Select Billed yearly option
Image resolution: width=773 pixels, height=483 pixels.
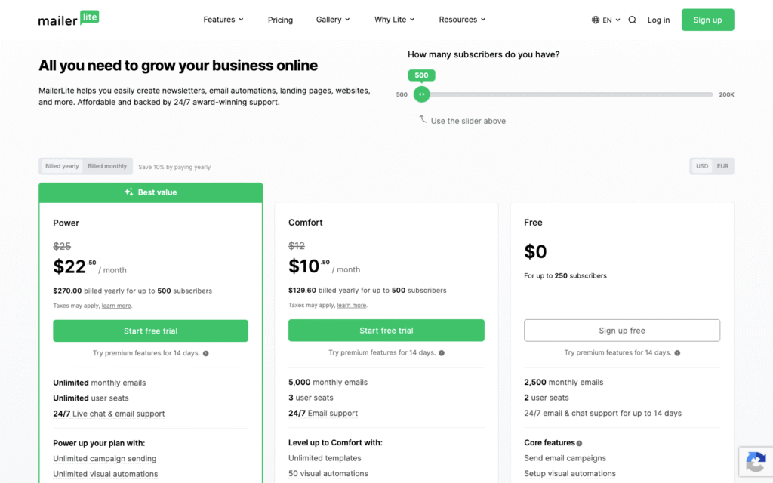(x=62, y=166)
